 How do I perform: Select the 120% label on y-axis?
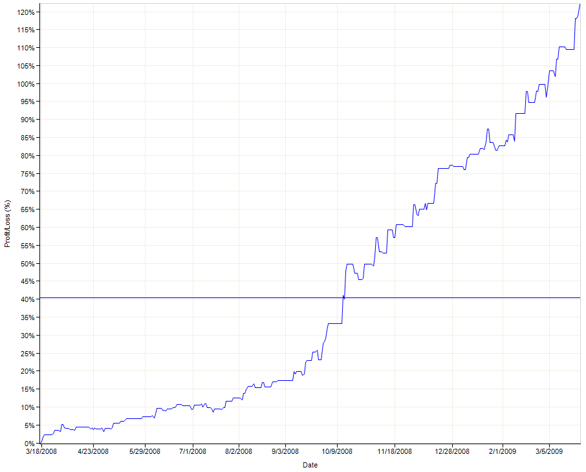coord(25,12)
